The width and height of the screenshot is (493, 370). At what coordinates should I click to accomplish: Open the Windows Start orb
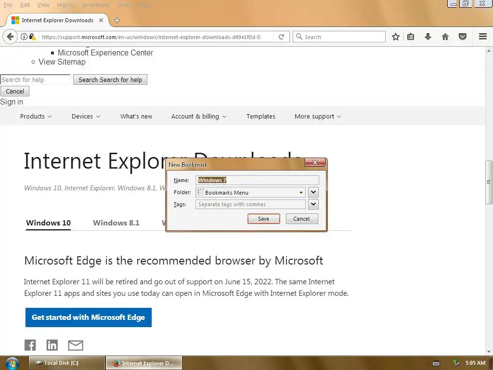coord(12,363)
